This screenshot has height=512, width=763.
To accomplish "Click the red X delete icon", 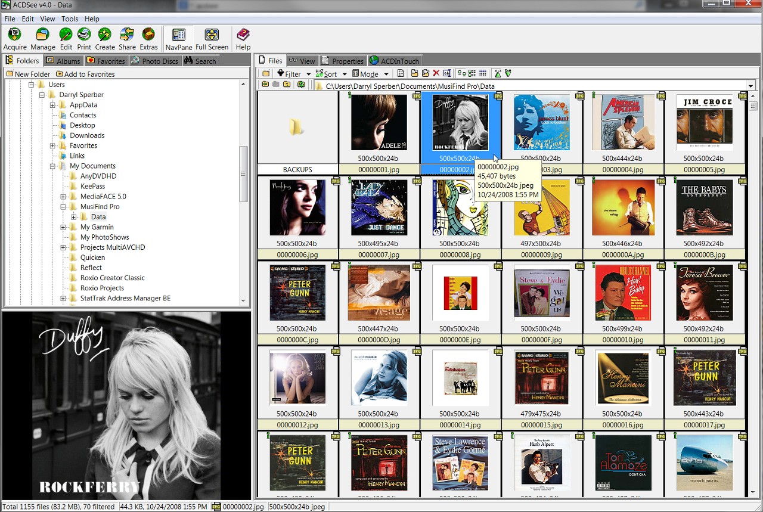I will (436, 74).
